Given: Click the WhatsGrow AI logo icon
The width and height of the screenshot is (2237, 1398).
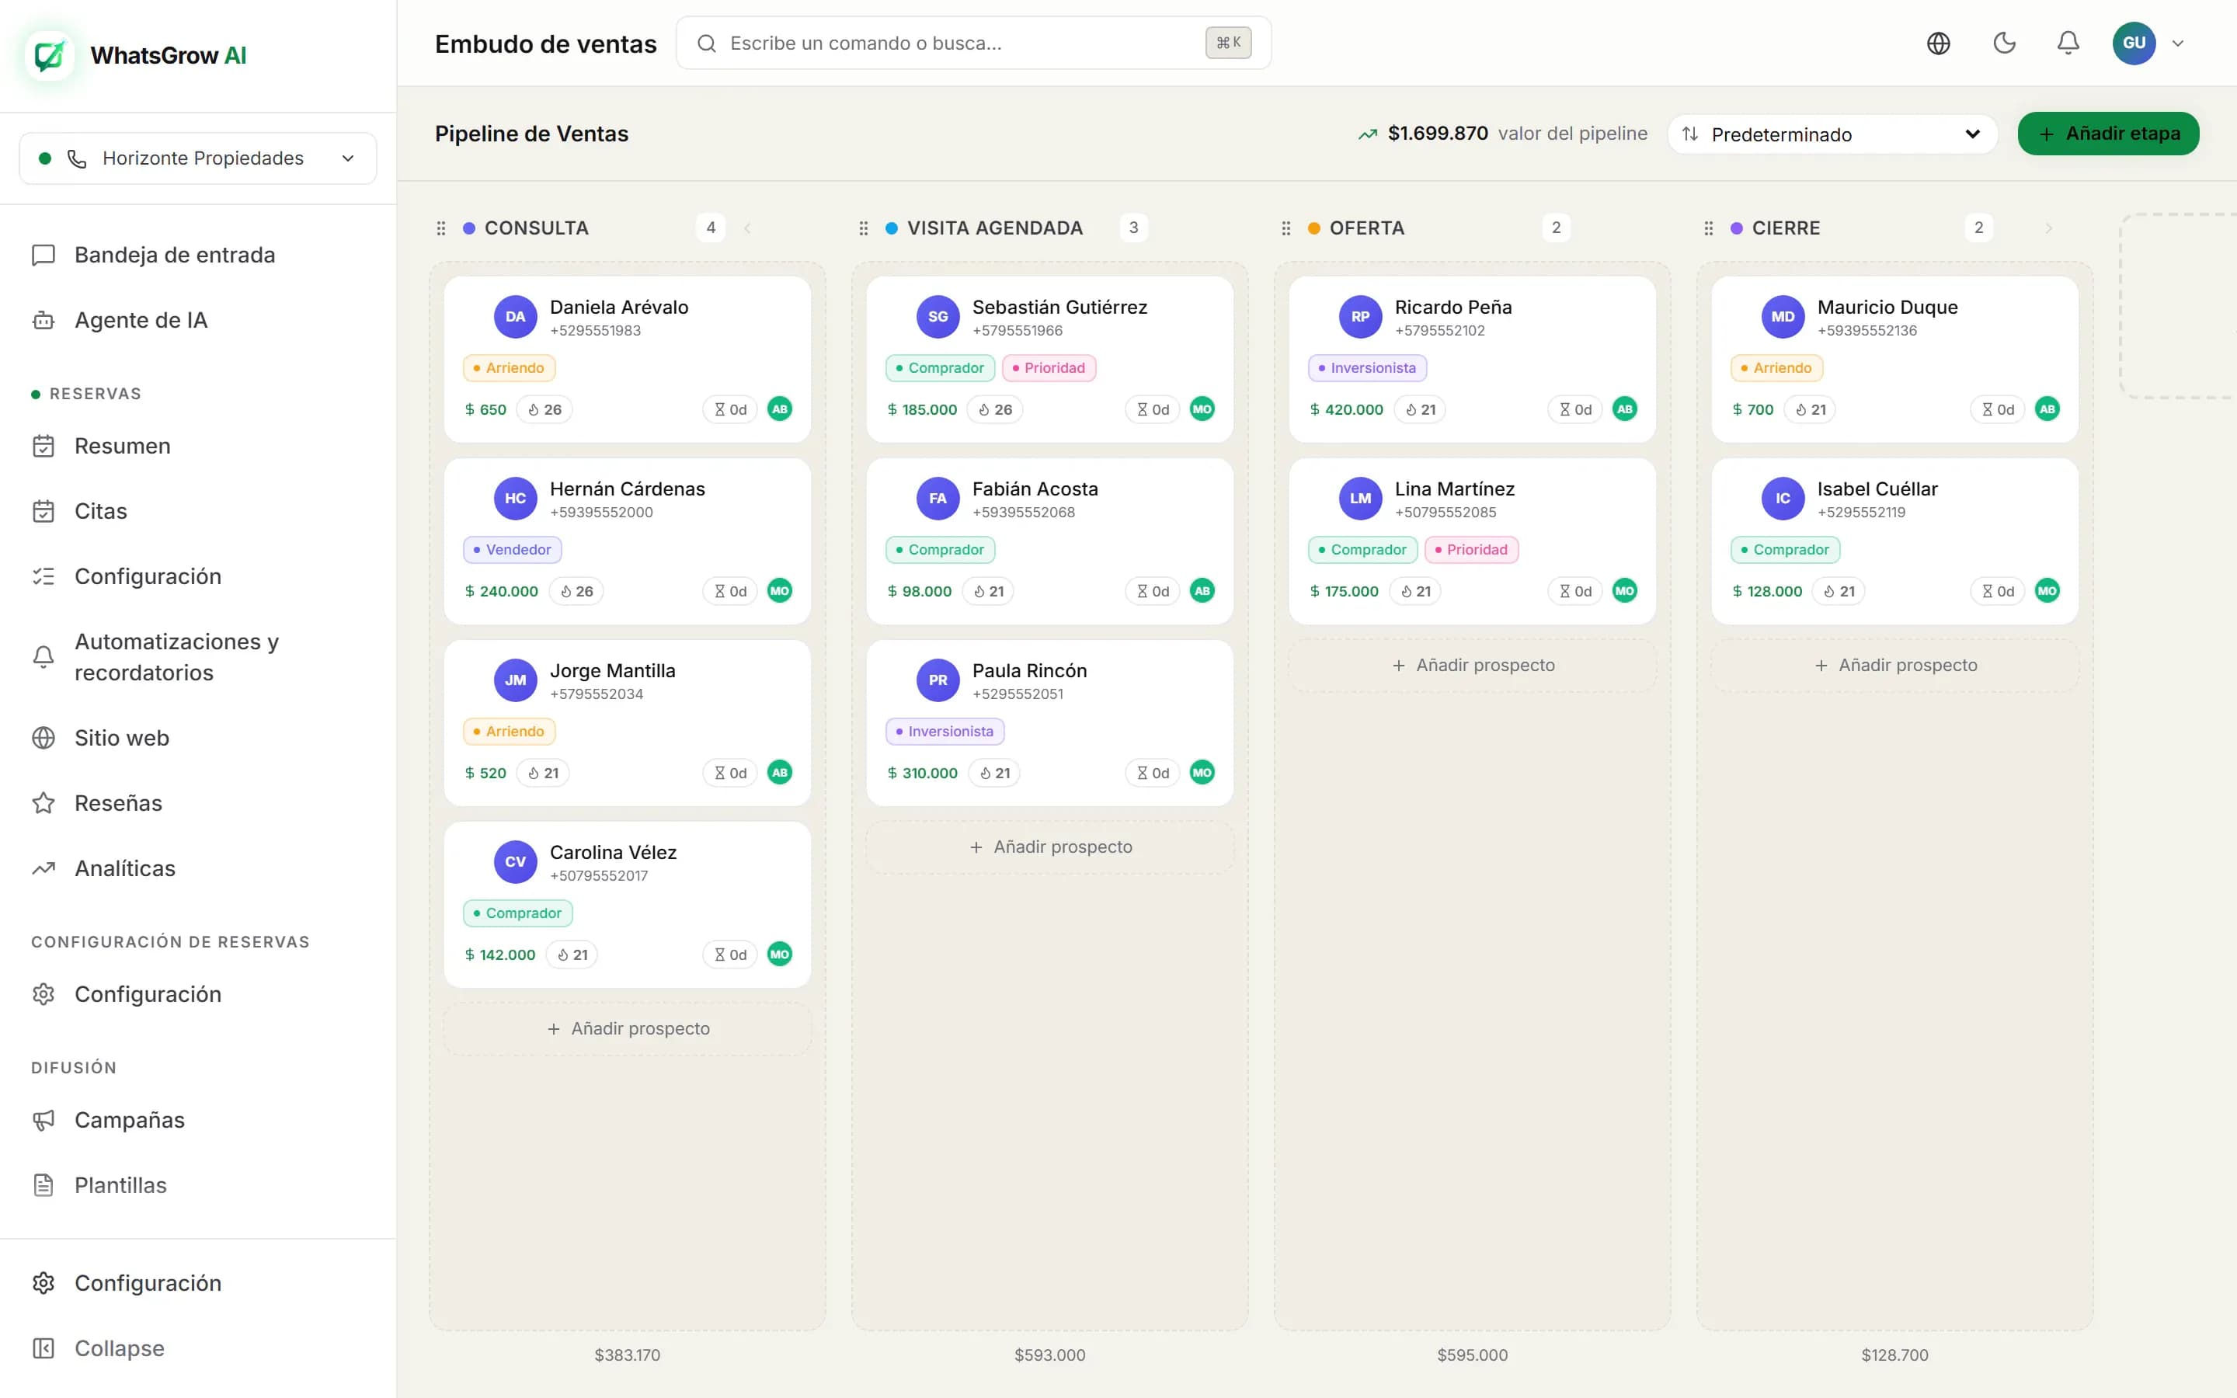Looking at the screenshot, I should point(49,55).
